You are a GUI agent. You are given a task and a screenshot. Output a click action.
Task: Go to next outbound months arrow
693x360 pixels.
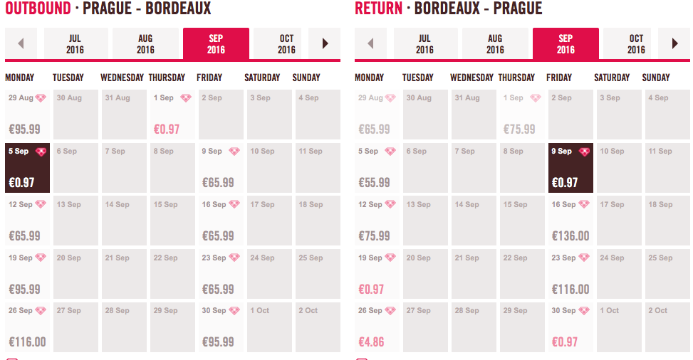(325, 43)
